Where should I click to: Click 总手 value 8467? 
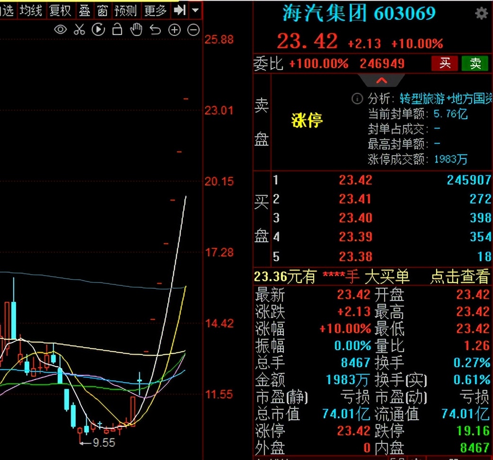pos(356,363)
